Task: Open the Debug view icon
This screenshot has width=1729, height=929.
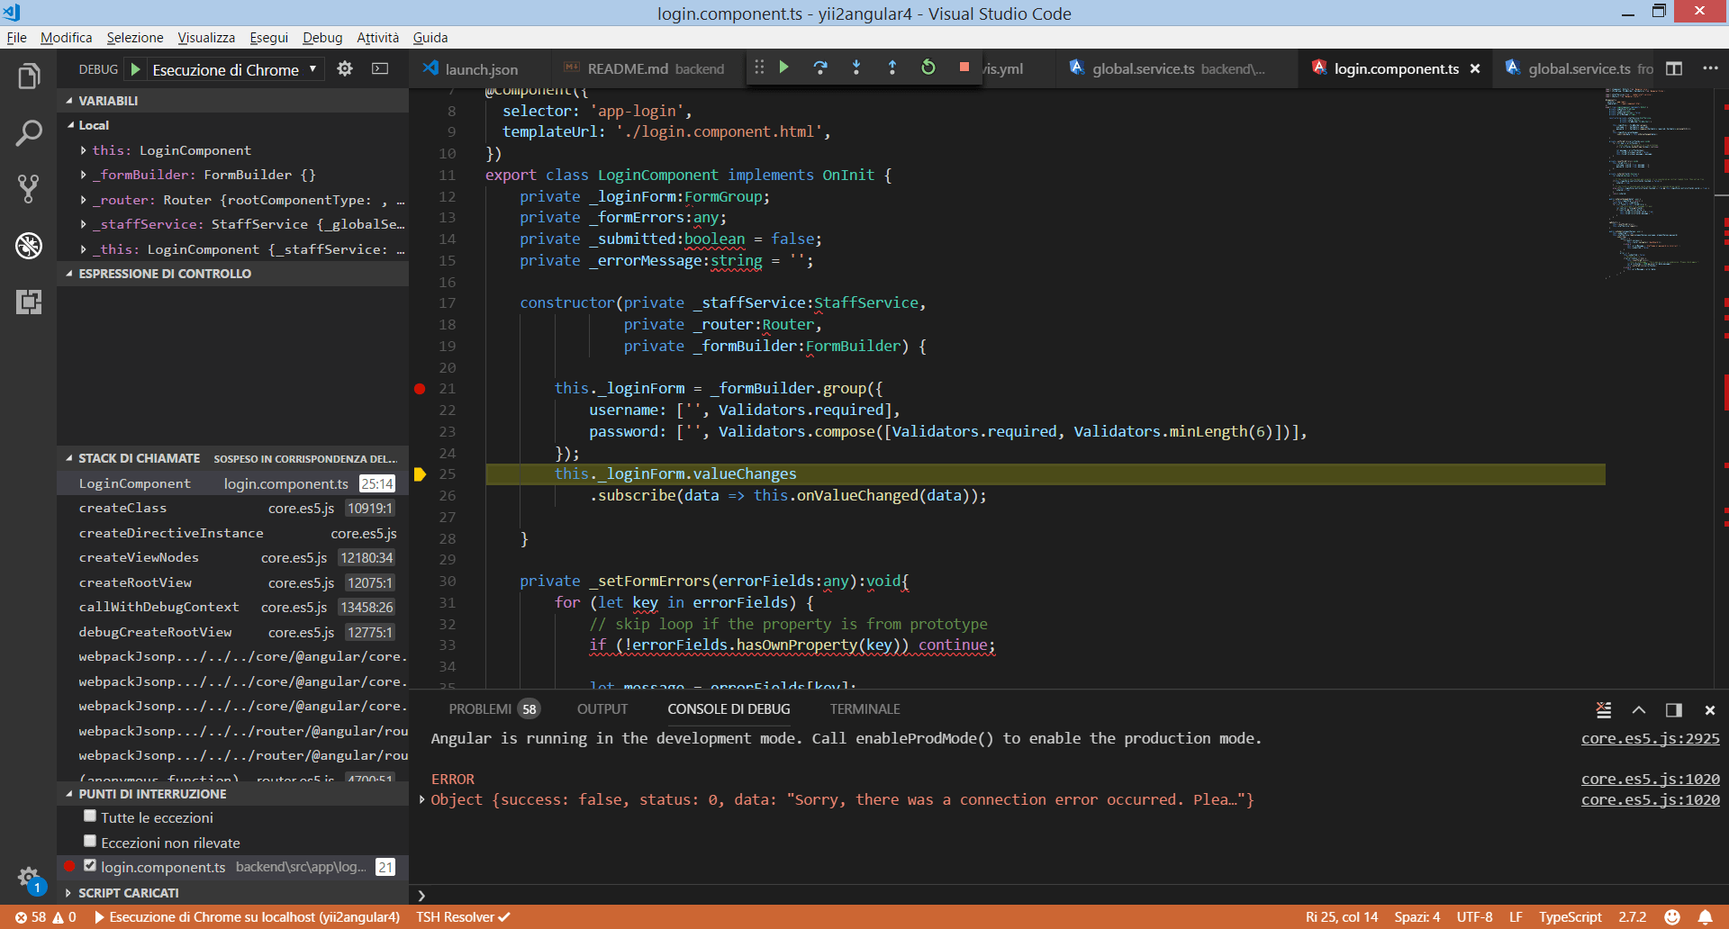Action: point(29,245)
